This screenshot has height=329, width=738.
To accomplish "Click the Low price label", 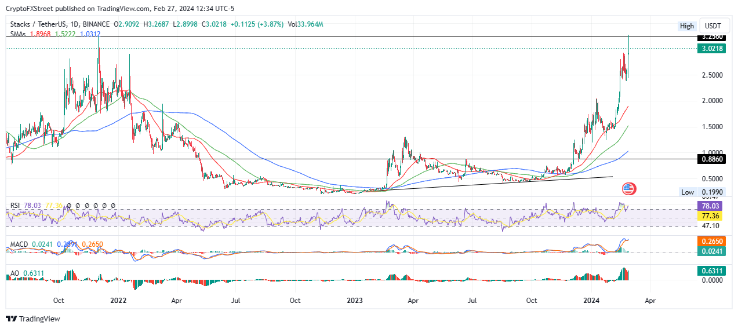I will [x=687, y=192].
